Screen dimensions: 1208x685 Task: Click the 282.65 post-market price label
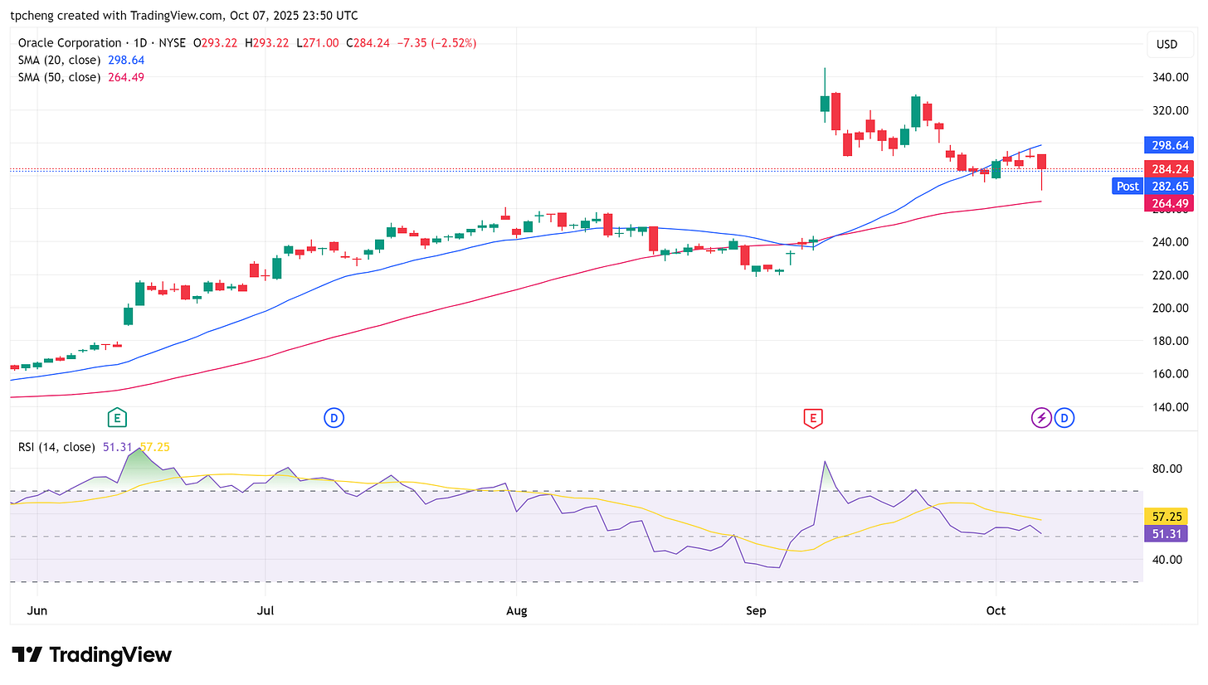click(x=1168, y=186)
